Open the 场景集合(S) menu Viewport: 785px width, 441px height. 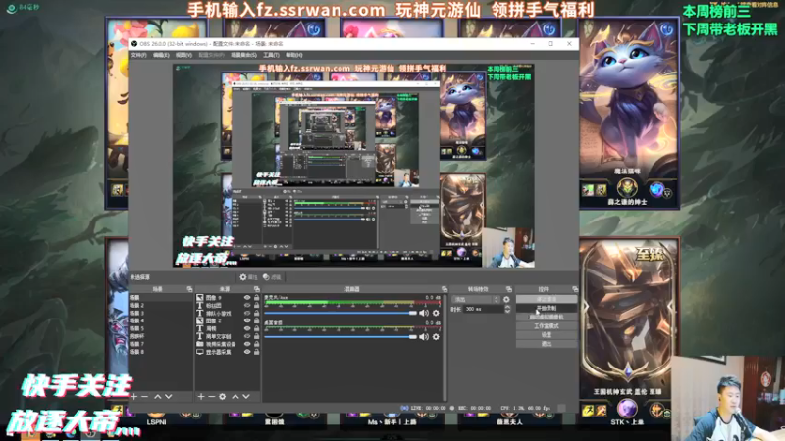point(243,55)
